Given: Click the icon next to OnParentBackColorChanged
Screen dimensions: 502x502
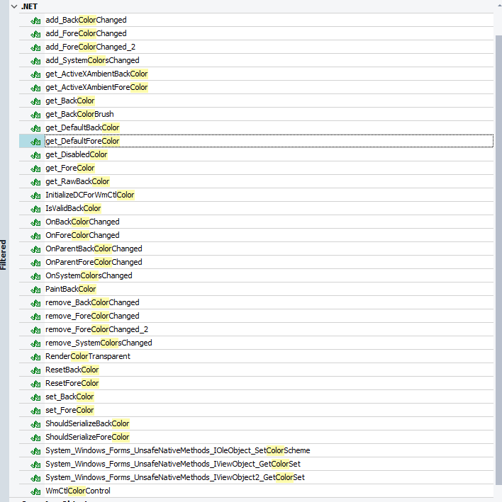Looking at the screenshot, I should tap(35, 249).
